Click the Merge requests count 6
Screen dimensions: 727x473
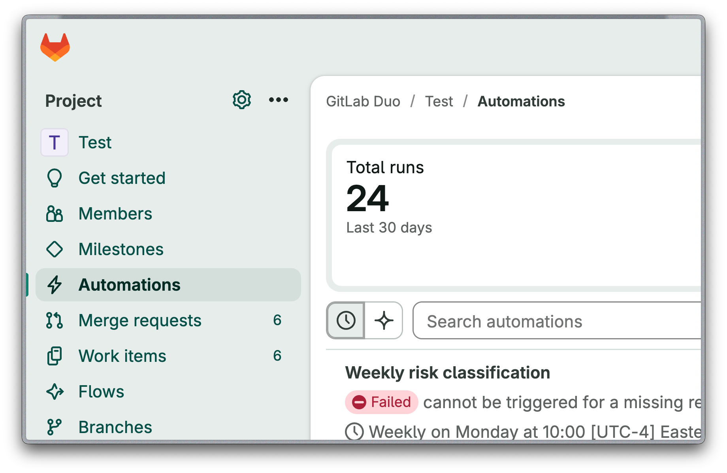click(x=277, y=320)
